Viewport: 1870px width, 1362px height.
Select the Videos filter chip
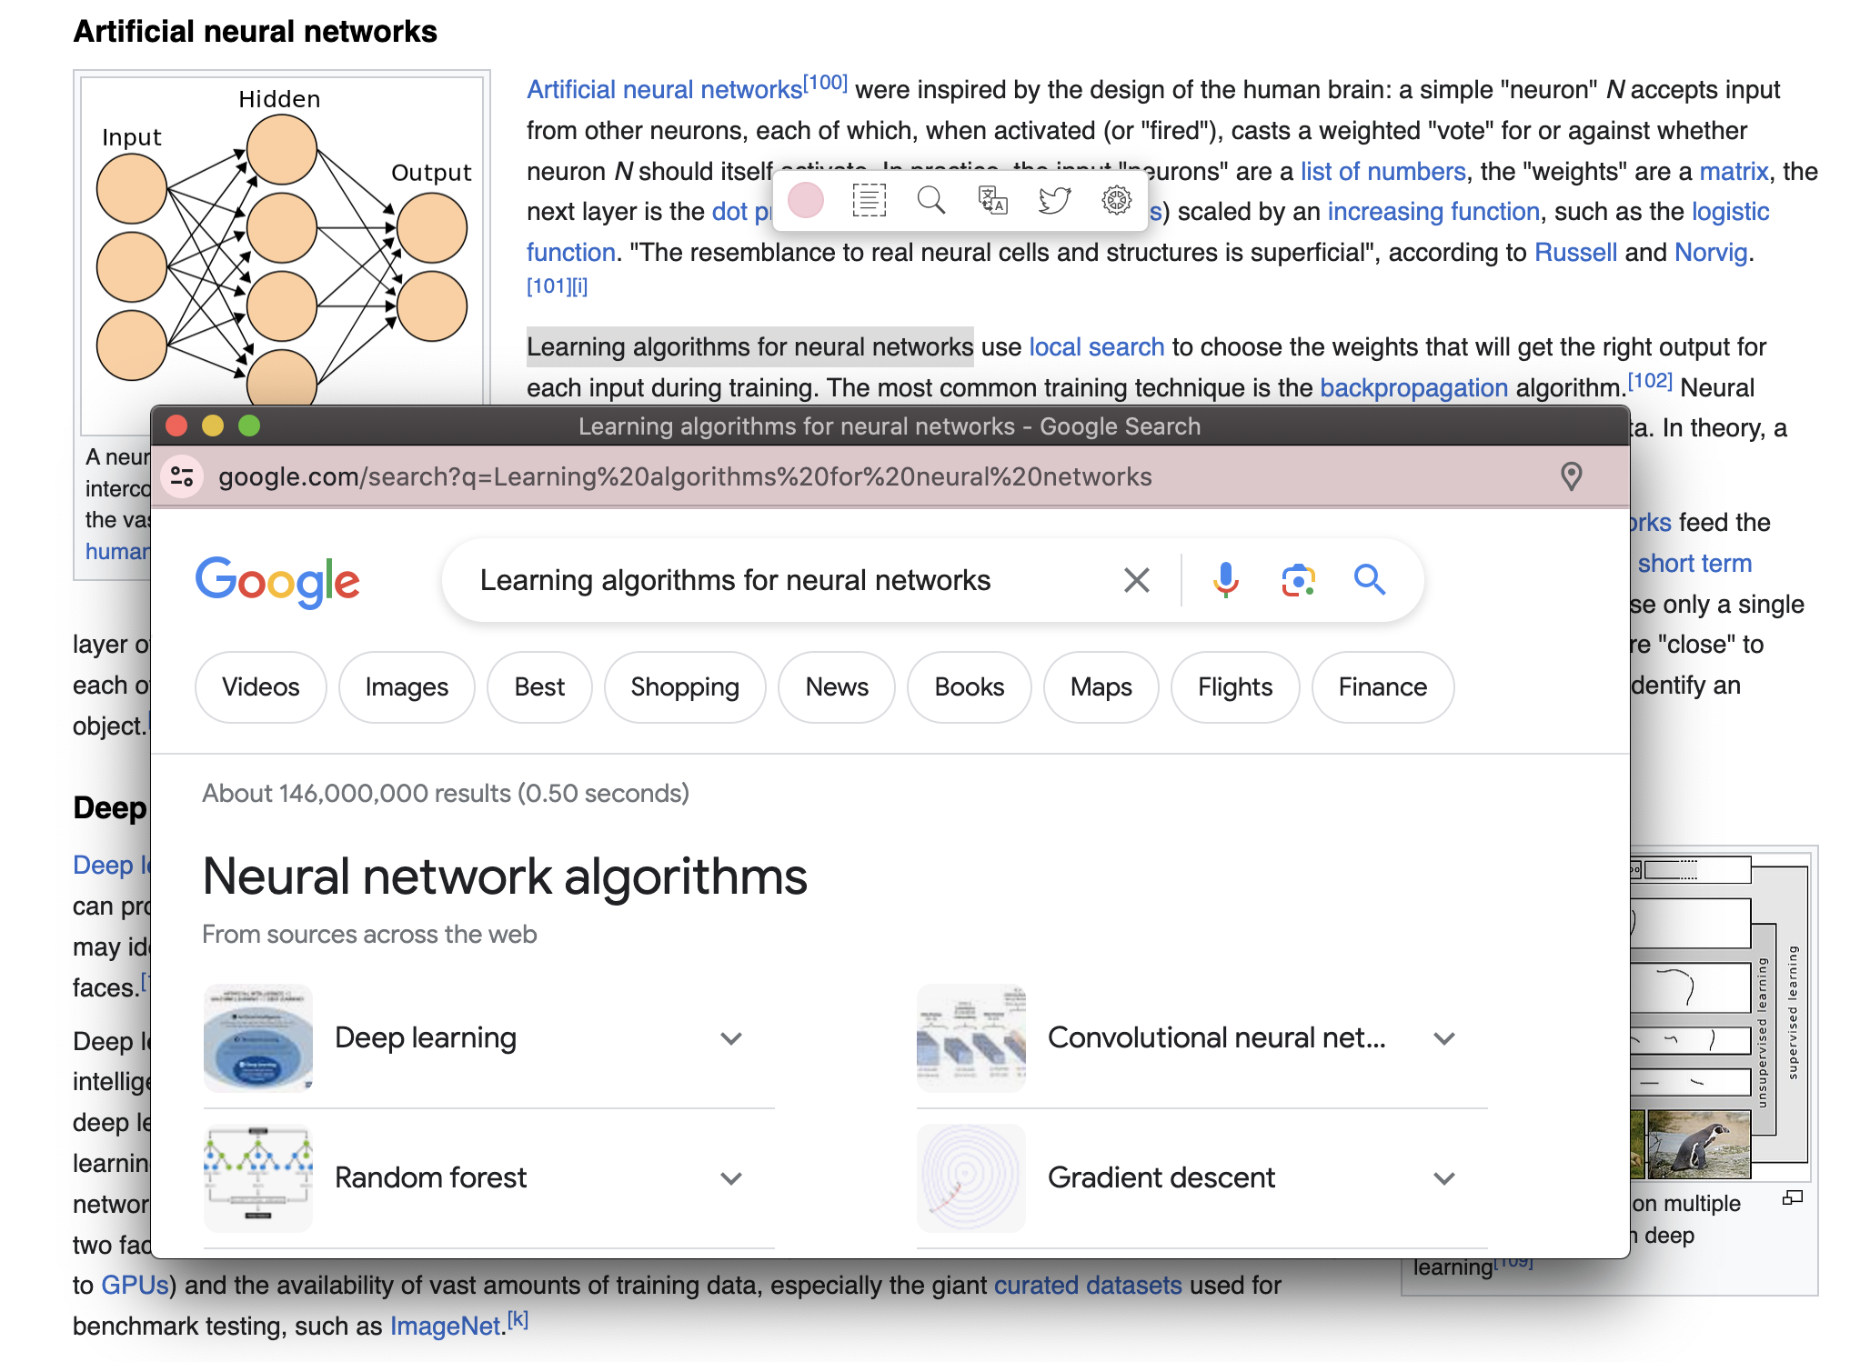point(260,687)
